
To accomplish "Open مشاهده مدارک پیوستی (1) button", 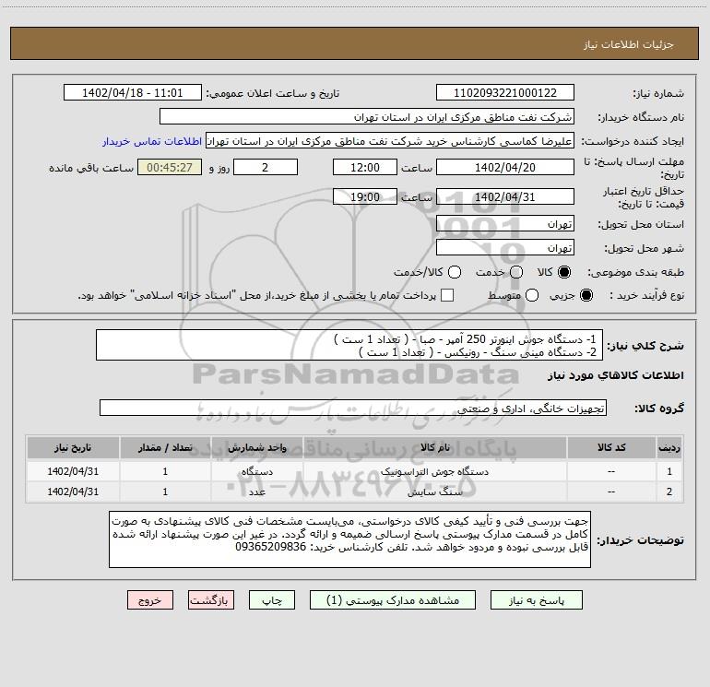I will coord(393,600).
